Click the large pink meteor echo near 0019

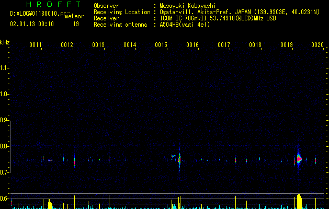(299, 159)
